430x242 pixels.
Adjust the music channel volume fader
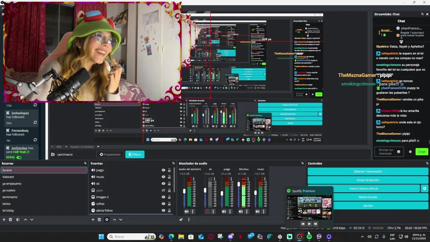tap(256, 193)
